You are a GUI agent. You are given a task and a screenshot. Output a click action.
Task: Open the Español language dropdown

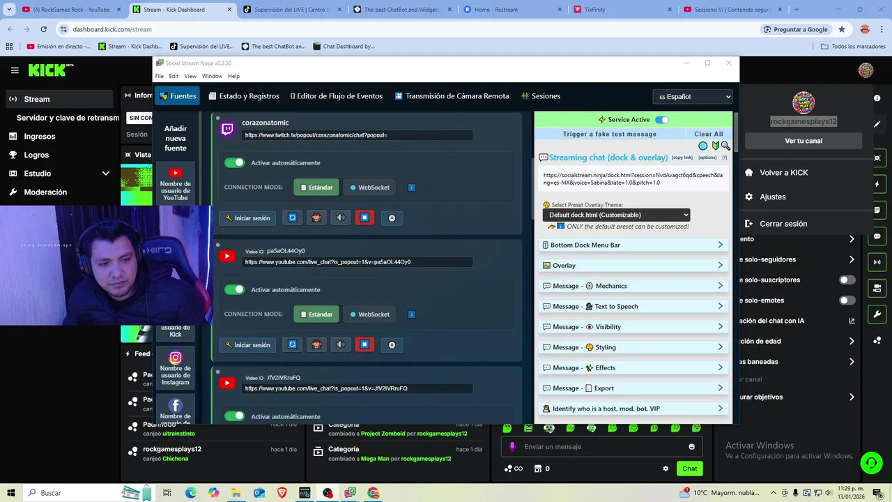(x=693, y=97)
